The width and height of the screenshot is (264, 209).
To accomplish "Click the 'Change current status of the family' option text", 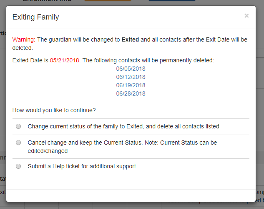I will [123, 126].
